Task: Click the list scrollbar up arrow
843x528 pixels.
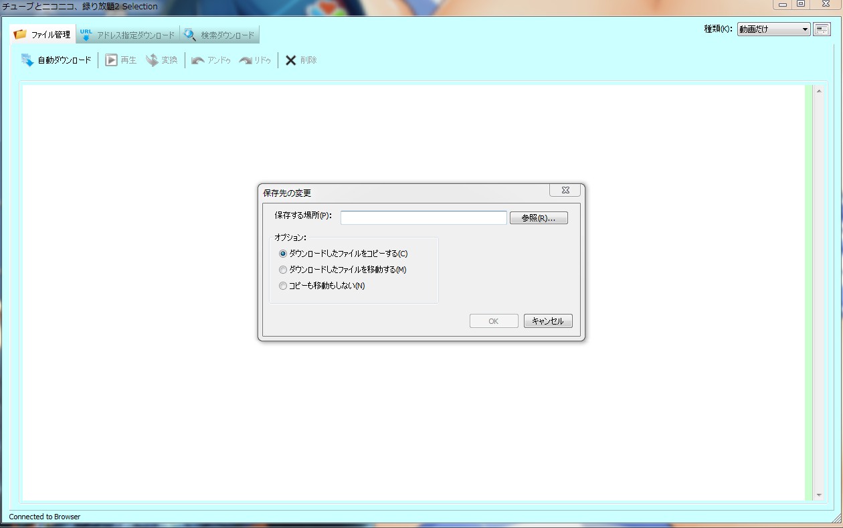Action: pyautogui.click(x=818, y=90)
